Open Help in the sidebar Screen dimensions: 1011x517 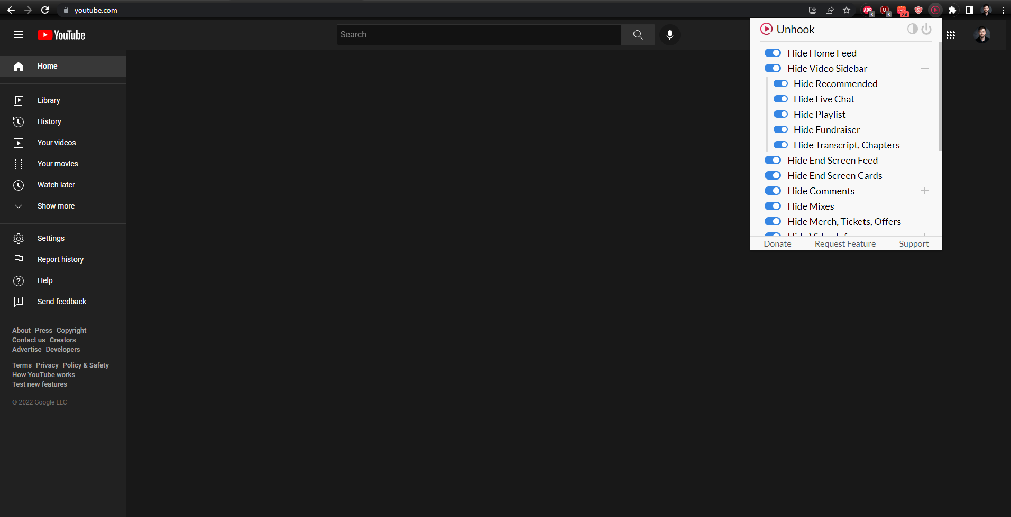(63, 280)
